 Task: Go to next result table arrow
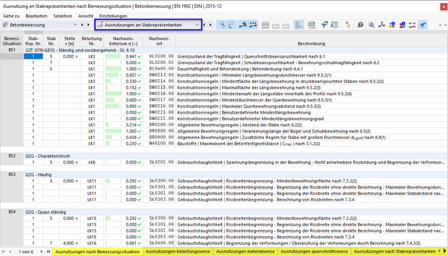tap(210, 25)
